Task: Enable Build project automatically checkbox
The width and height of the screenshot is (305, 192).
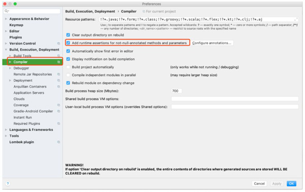Action: (x=68, y=67)
